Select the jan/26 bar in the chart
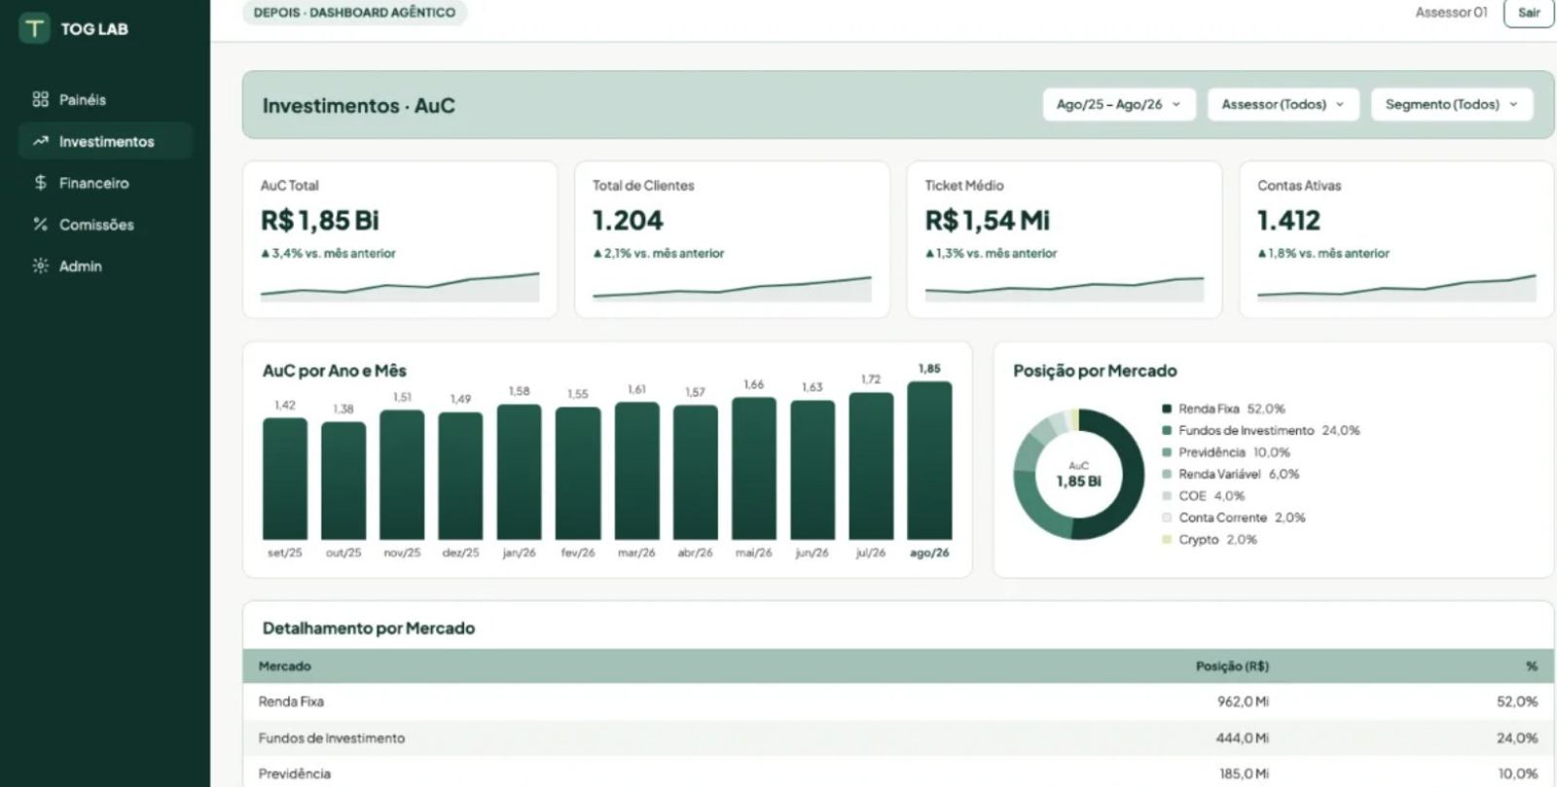Screen dimensions: 1557x787 coord(519,472)
